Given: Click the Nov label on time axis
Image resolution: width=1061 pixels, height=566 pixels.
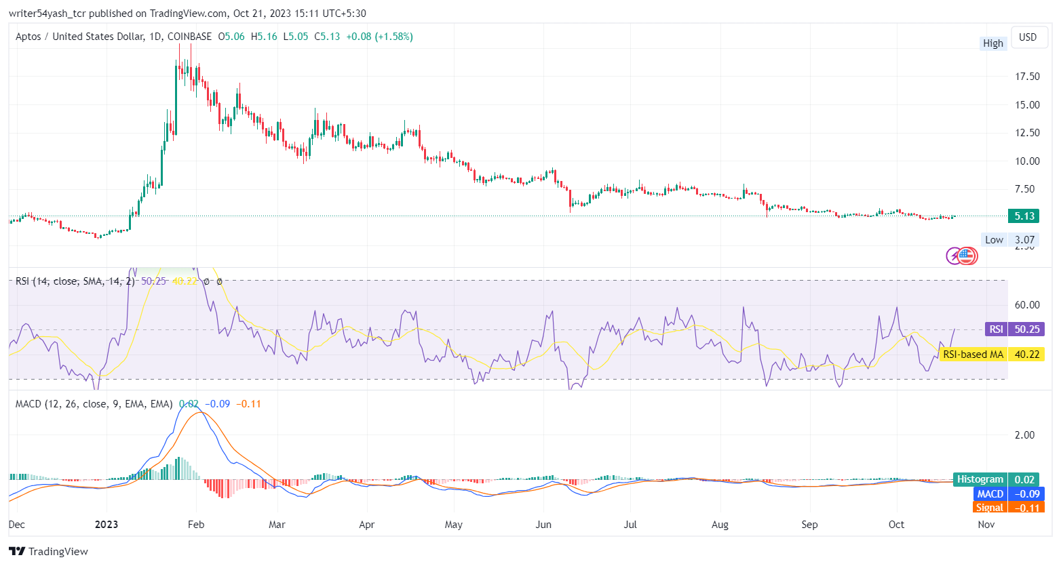Looking at the screenshot, I should (986, 525).
